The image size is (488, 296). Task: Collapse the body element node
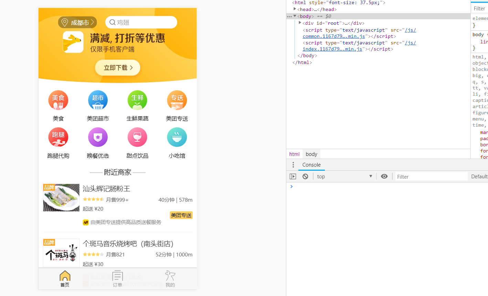(295, 16)
